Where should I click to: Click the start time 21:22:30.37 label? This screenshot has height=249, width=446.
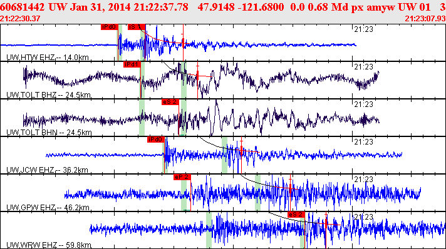pos(20,19)
